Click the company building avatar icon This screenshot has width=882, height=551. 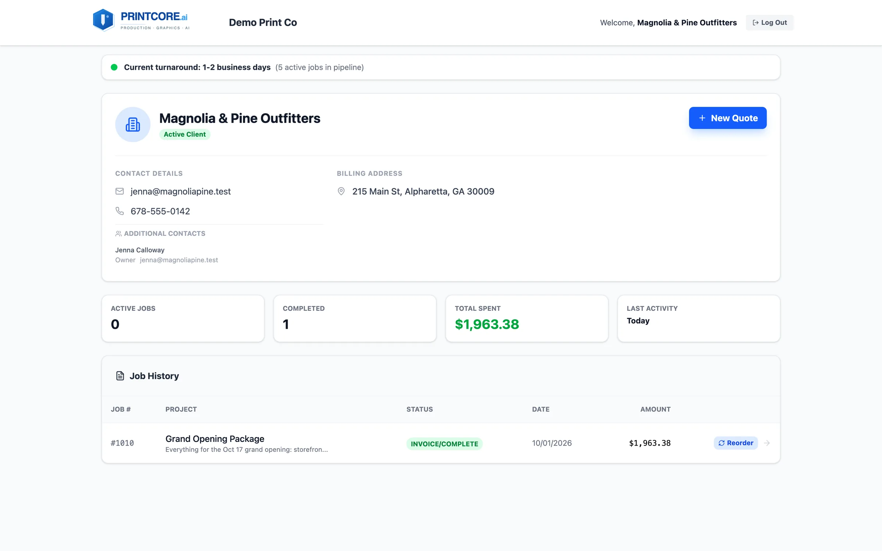click(x=133, y=125)
